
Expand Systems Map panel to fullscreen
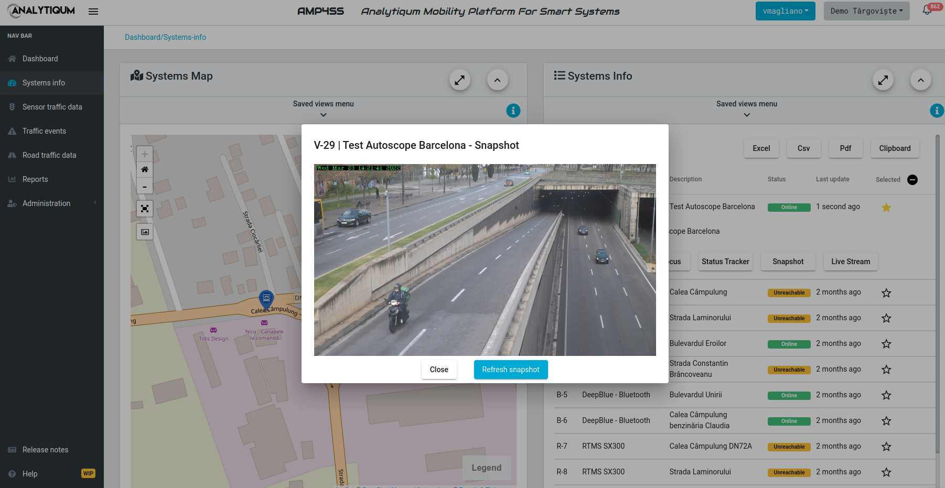click(459, 80)
